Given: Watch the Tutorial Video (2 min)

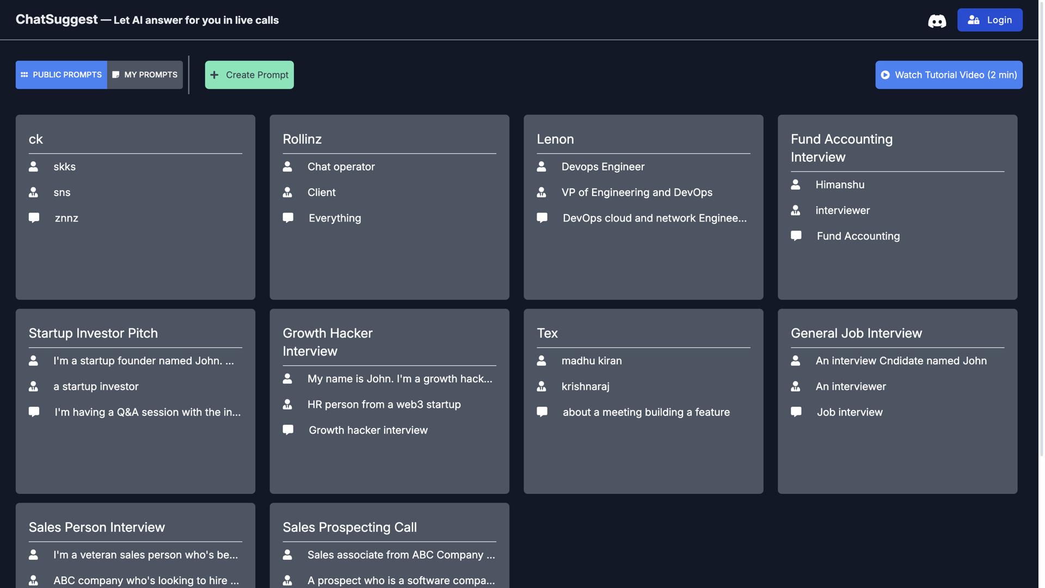Looking at the screenshot, I should tap(948, 75).
